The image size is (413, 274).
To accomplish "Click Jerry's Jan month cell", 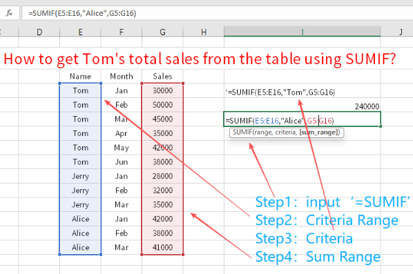I will click(x=121, y=176).
